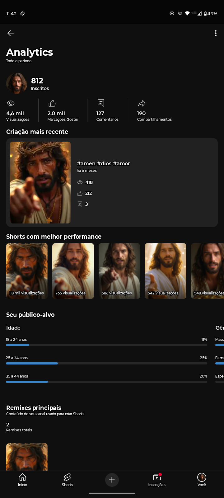Open the Short with 586 visualizações
The width and height of the screenshot is (224, 498).
pyautogui.click(x=119, y=271)
